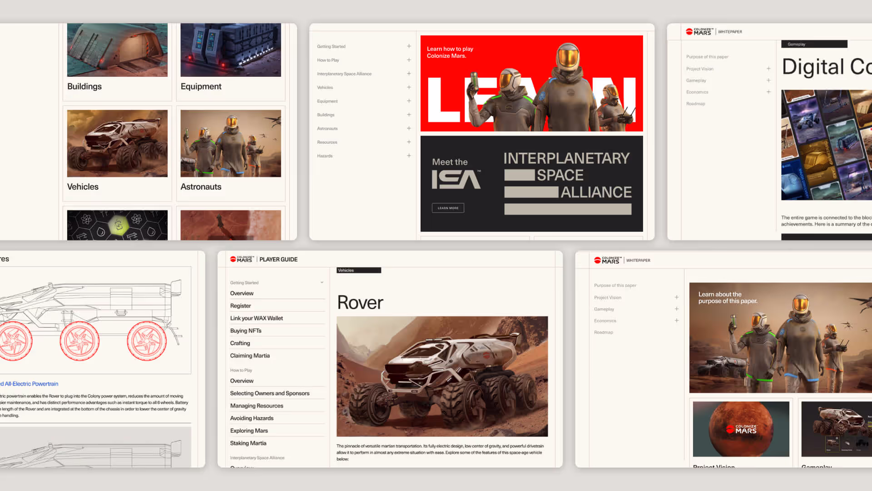Open the Vehicles category card
This screenshot has width=872, height=491.
coord(117,153)
